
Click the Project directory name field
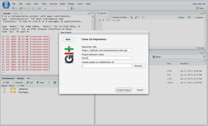[107, 58]
